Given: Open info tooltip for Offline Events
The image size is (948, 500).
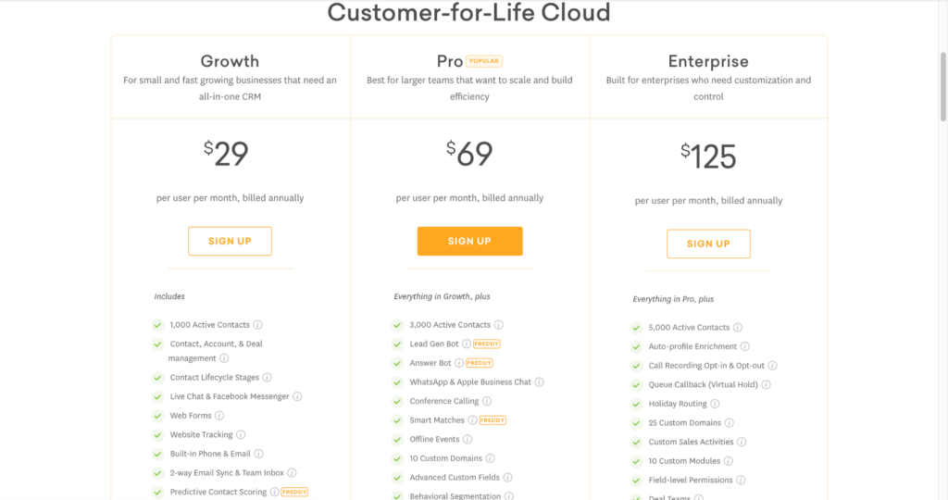Looking at the screenshot, I should click(x=468, y=439).
